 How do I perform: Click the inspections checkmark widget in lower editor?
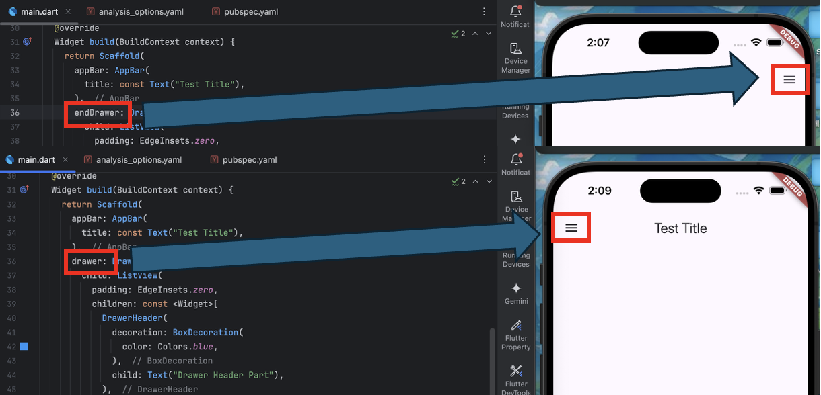[x=458, y=181]
